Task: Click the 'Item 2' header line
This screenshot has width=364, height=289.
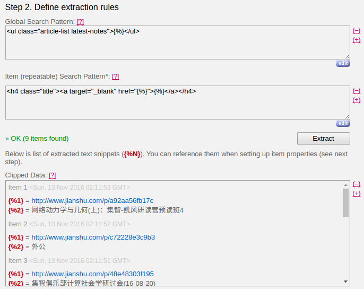Action: [x=69, y=224]
